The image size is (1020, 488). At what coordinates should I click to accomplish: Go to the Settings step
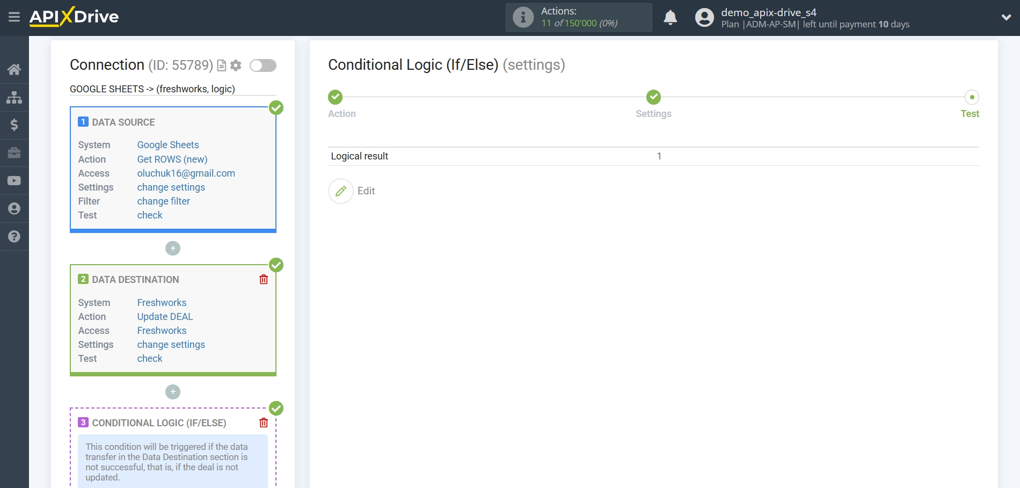tap(653, 97)
